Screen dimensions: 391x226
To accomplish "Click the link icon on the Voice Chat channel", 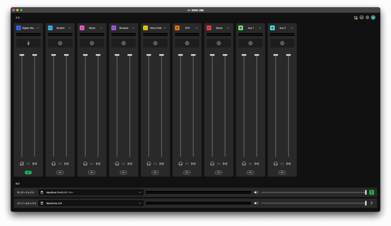I will (155, 164).
